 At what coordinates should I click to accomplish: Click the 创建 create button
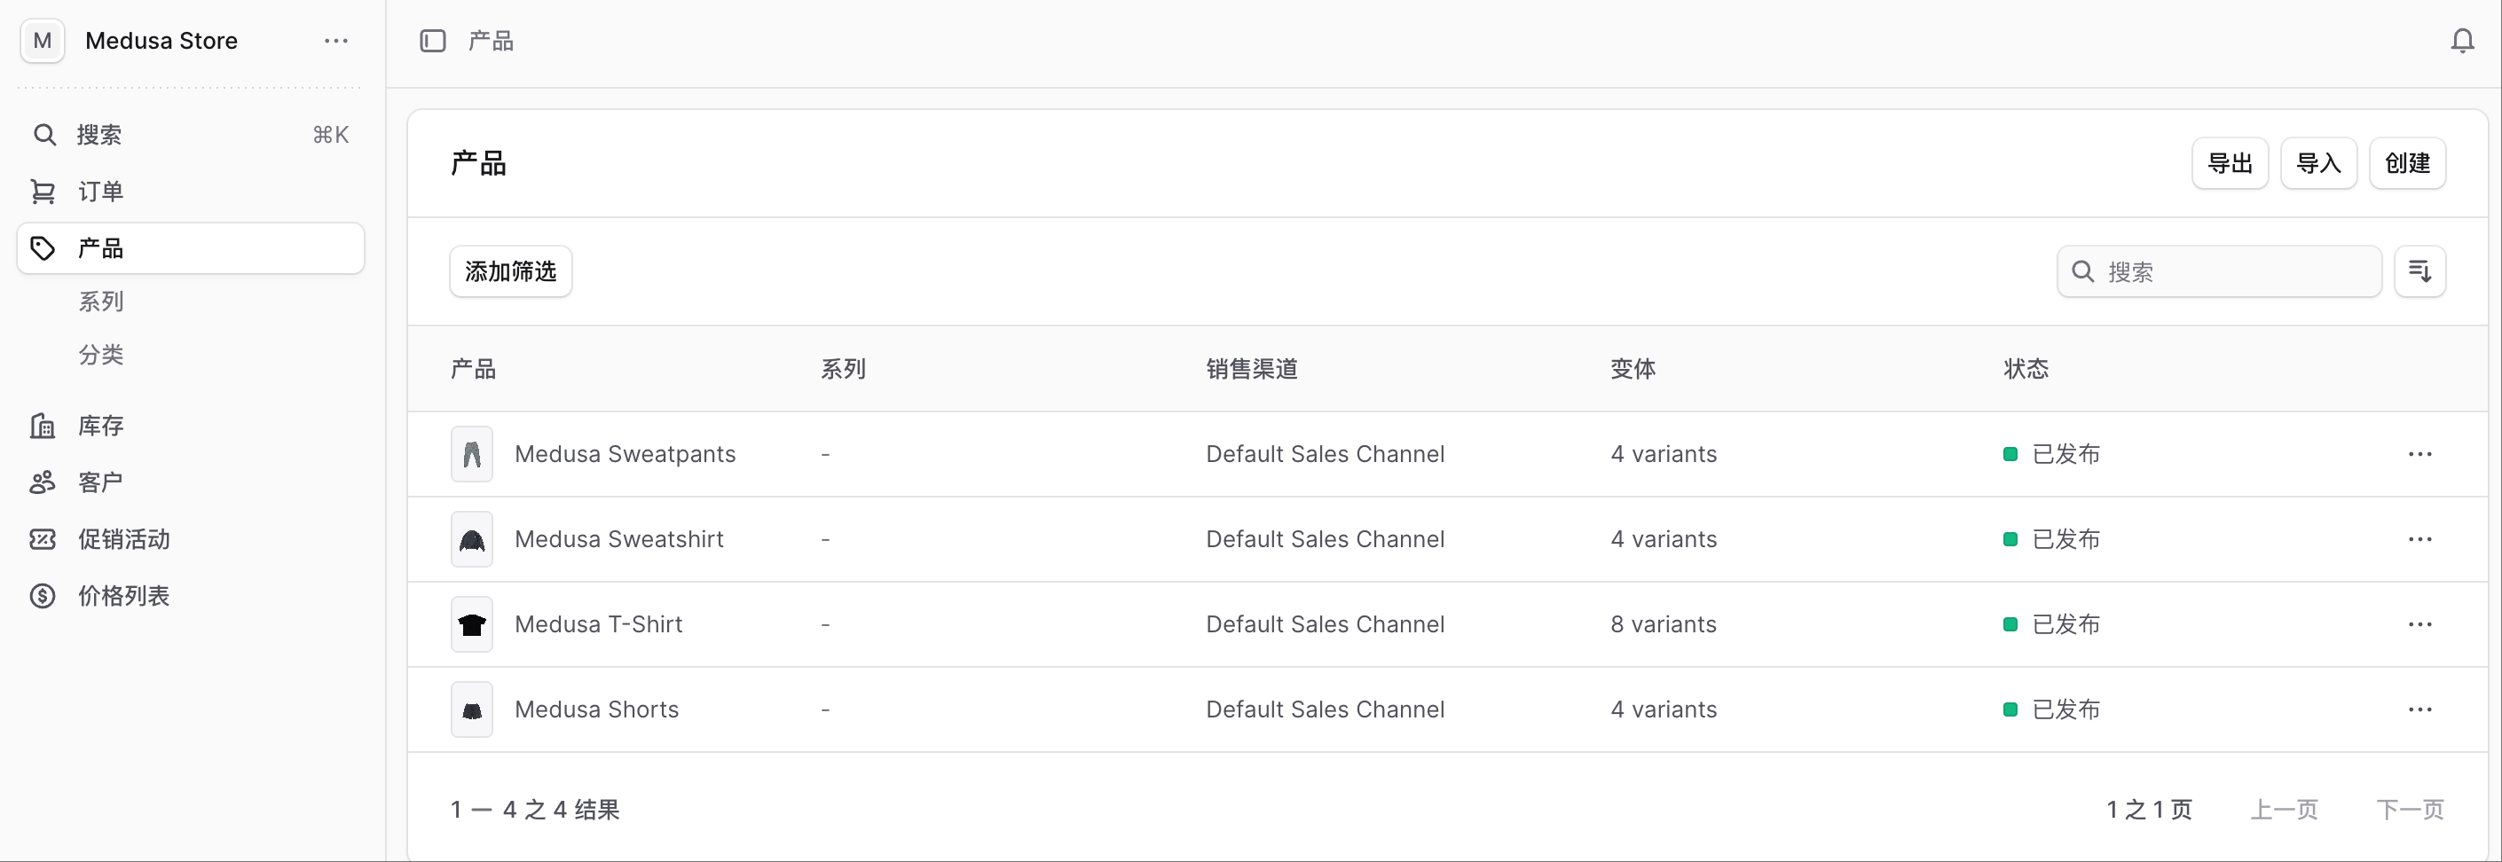(x=2406, y=163)
